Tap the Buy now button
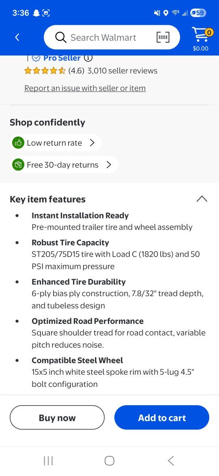This screenshot has width=219, height=476. (57, 417)
